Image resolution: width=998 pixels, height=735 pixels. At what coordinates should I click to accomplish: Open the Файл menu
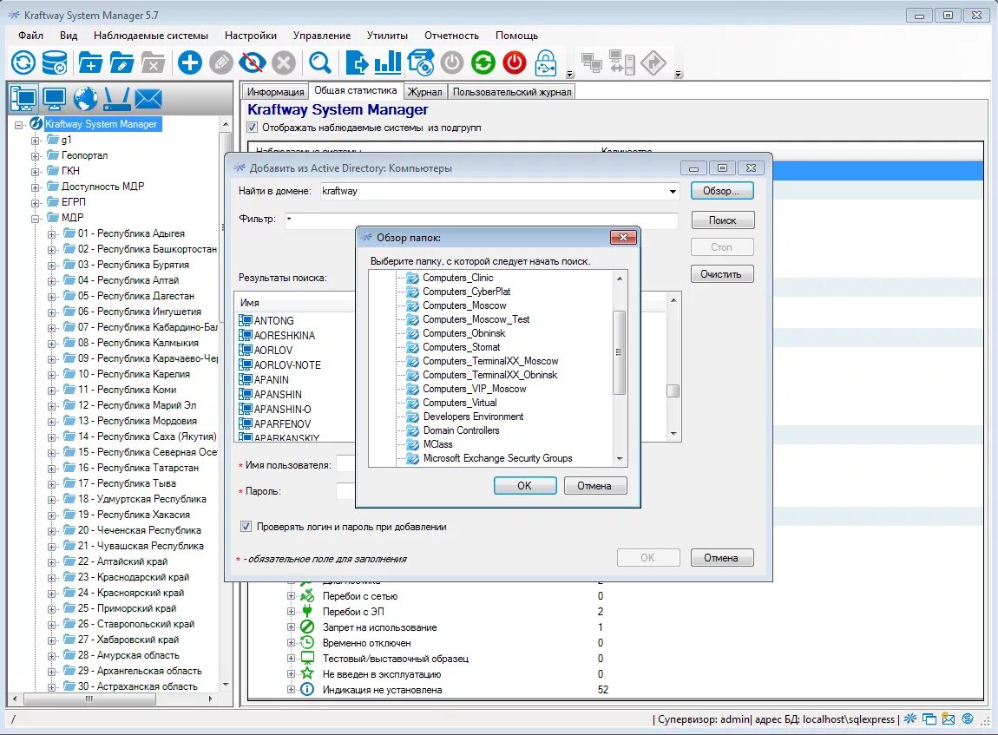pos(30,36)
